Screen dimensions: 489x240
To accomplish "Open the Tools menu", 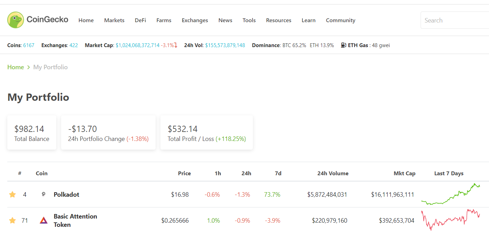I will [x=249, y=20].
